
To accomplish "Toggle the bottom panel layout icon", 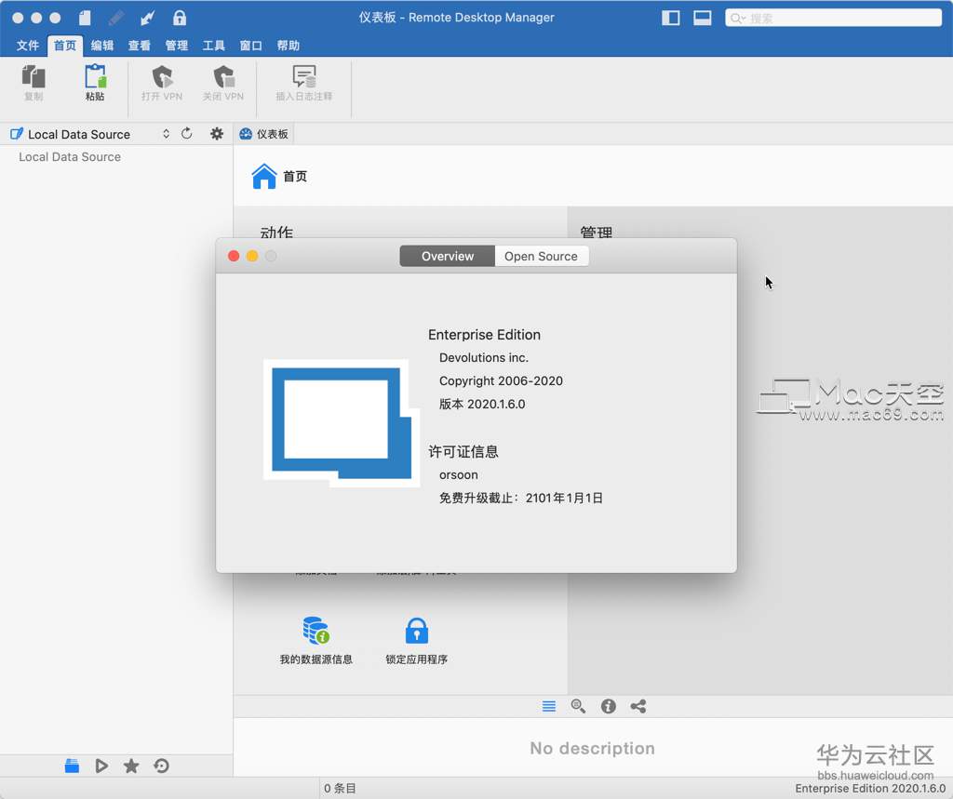I will (x=703, y=18).
